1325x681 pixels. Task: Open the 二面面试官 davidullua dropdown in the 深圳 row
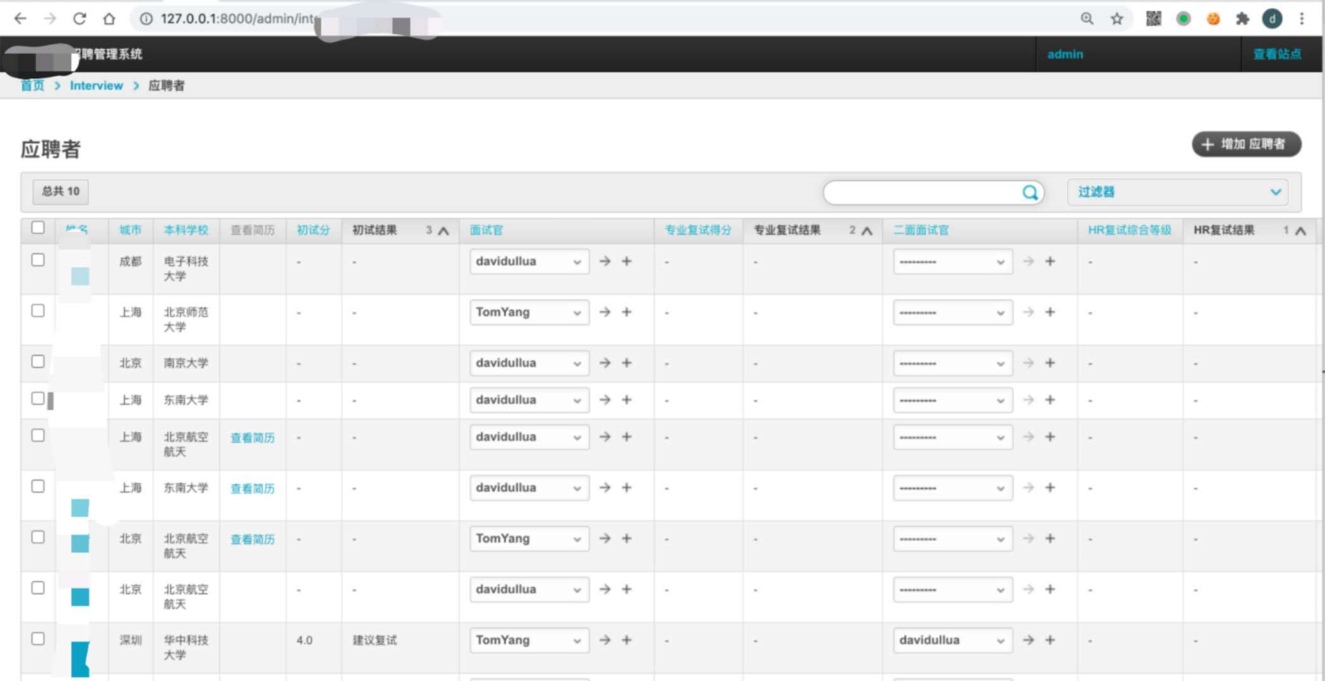(953, 641)
